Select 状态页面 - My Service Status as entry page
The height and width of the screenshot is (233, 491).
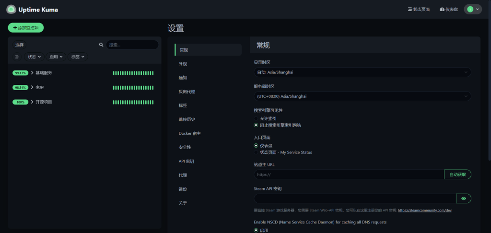256,152
